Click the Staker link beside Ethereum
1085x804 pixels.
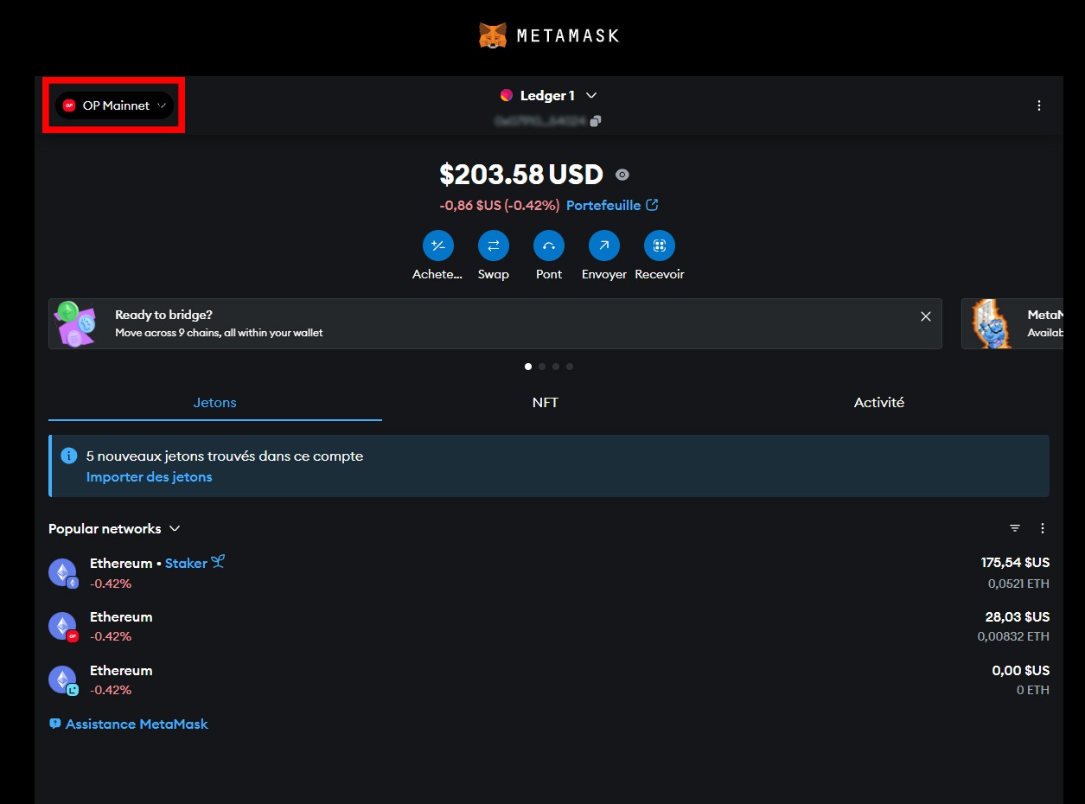point(195,563)
